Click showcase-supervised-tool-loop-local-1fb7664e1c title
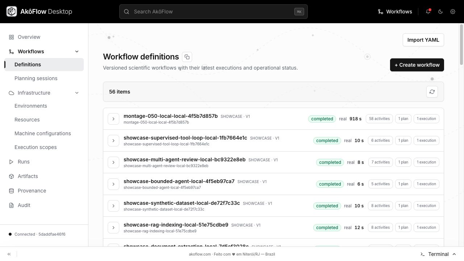 (x=185, y=138)
